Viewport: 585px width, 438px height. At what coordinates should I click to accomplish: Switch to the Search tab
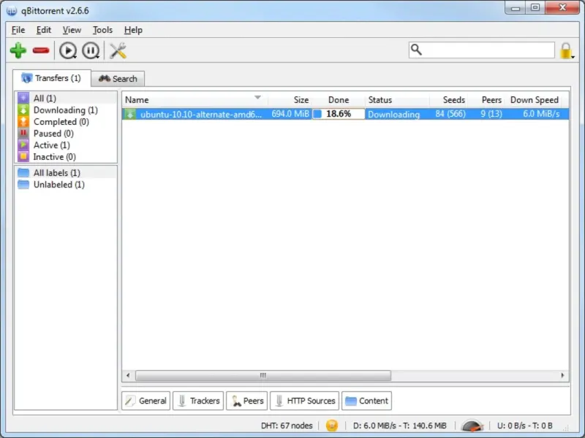(x=118, y=79)
